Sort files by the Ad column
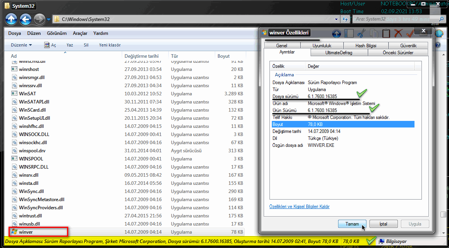 coord(65,56)
